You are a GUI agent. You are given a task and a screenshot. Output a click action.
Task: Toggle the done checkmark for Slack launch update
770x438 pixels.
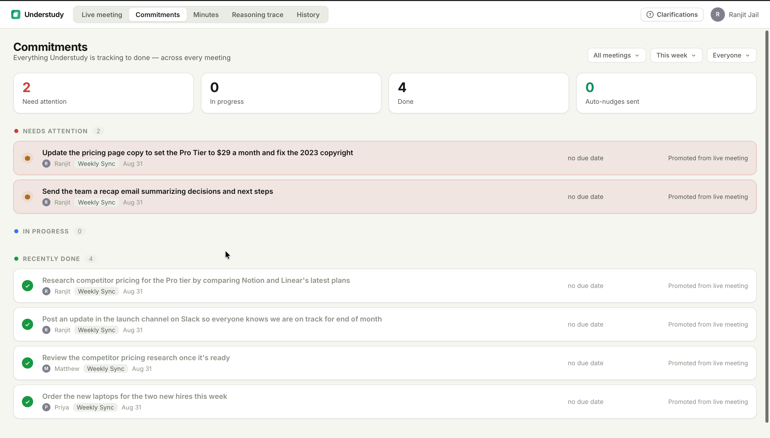pos(28,324)
